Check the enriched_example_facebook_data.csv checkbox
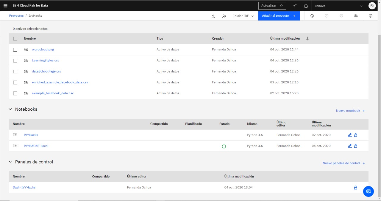This screenshot has width=381, height=201. tap(15, 82)
